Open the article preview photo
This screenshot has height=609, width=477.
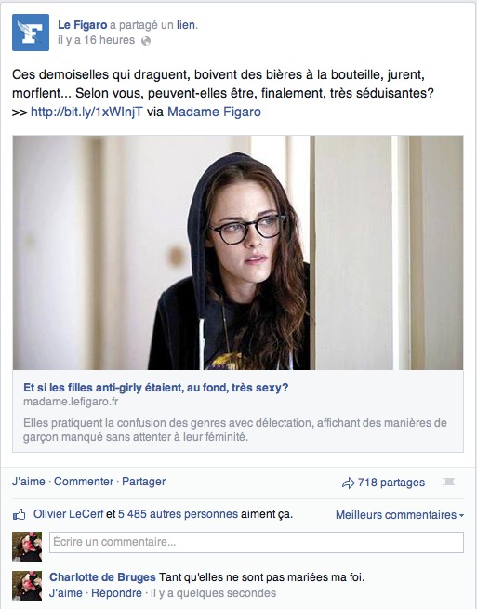(x=238, y=253)
